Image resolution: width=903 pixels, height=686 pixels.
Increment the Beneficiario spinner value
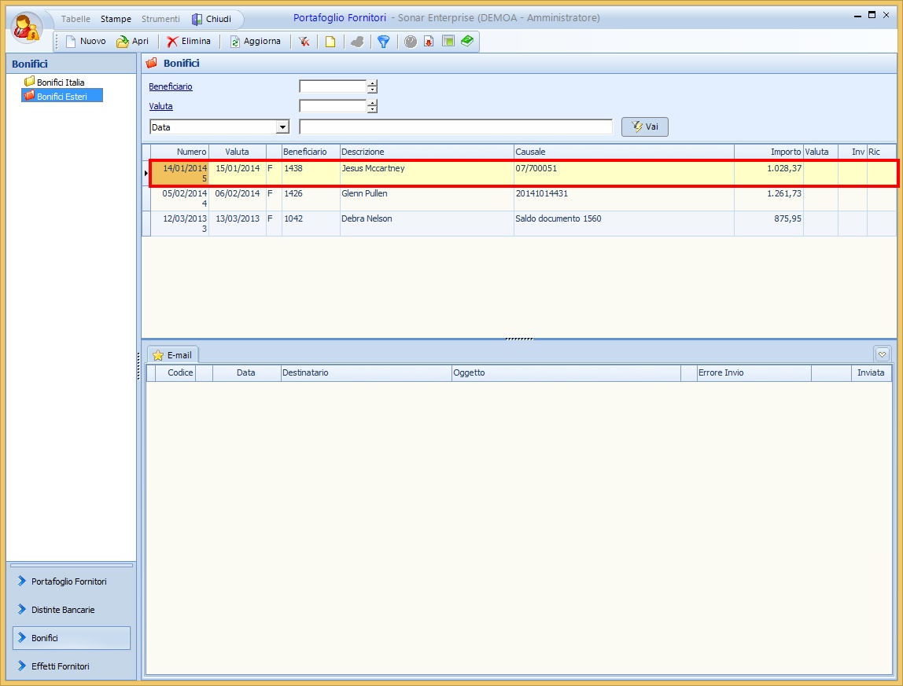pyautogui.click(x=373, y=83)
